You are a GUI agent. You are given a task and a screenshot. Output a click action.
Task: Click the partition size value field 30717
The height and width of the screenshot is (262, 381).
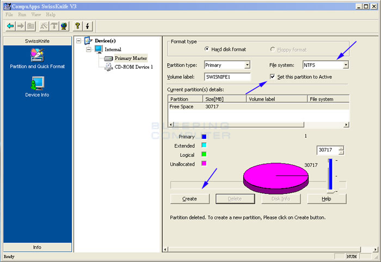(328, 150)
